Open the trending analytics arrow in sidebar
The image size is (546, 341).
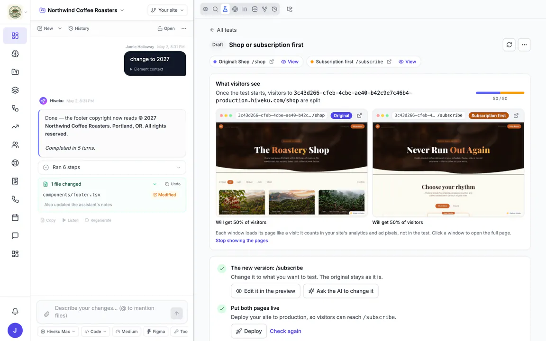coord(15,126)
